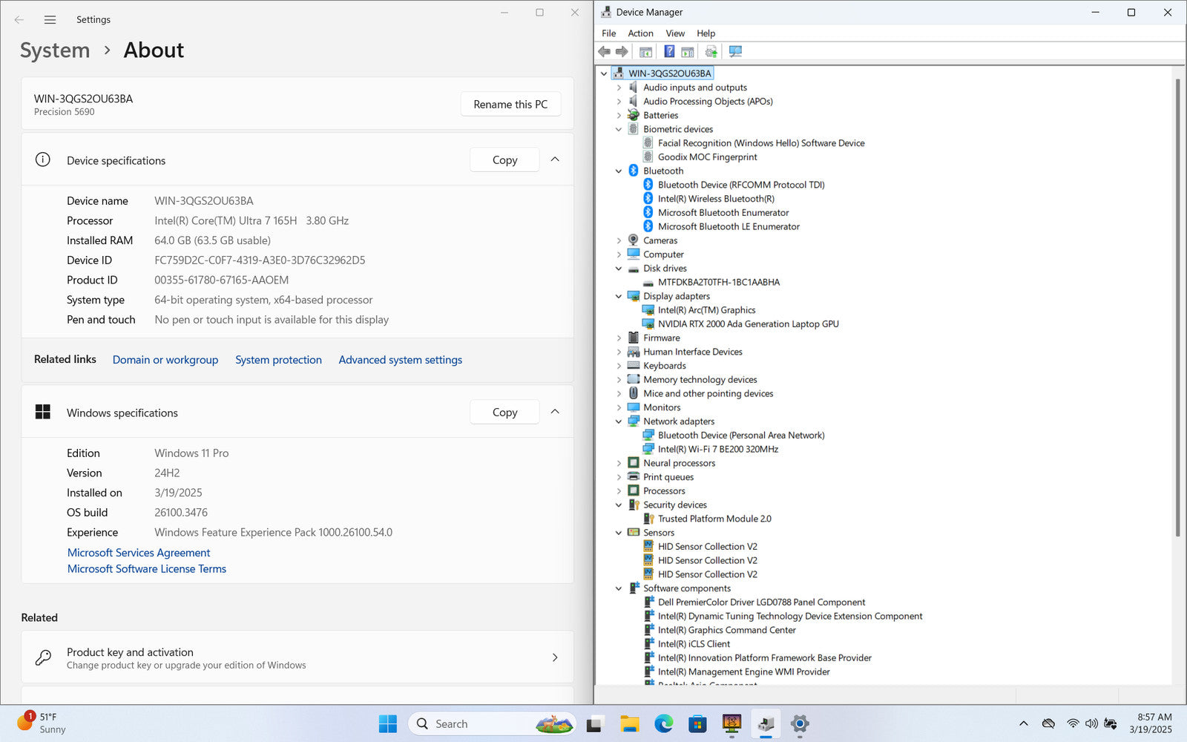Click the Update device driver toolbar icon
Image resolution: width=1187 pixels, height=742 pixels.
pyautogui.click(x=711, y=51)
